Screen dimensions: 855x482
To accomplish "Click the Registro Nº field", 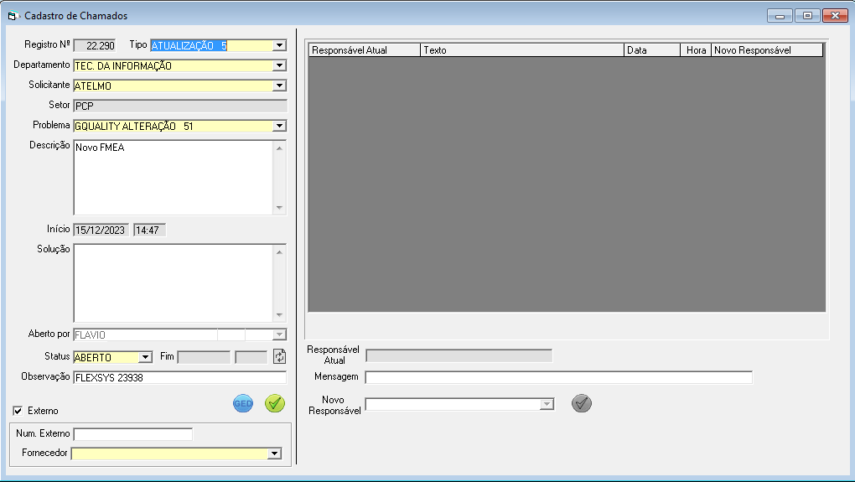I will [95, 45].
